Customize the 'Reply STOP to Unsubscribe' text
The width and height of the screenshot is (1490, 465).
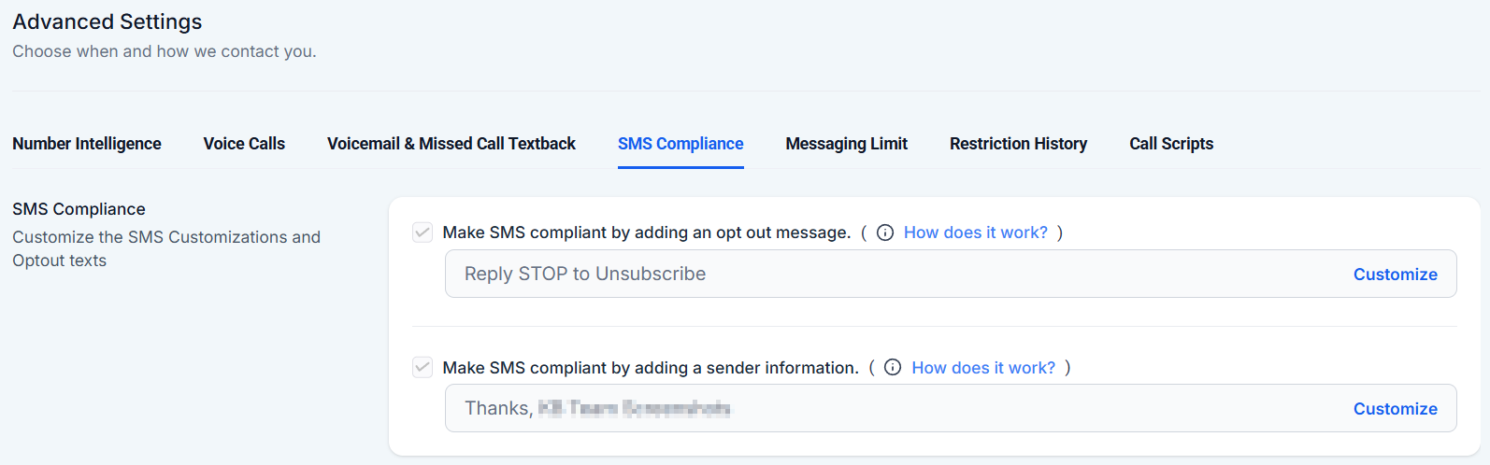pyautogui.click(x=1395, y=275)
